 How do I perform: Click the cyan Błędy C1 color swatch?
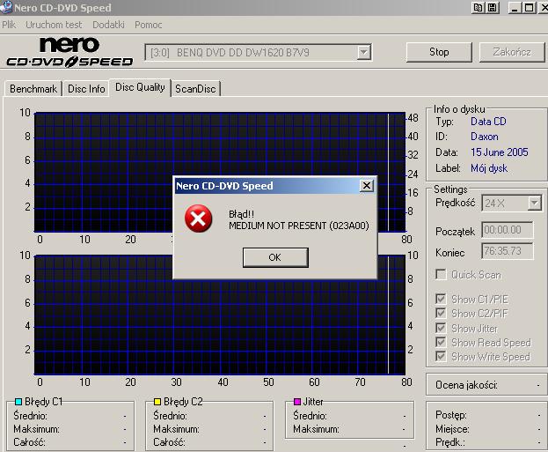[18, 402]
